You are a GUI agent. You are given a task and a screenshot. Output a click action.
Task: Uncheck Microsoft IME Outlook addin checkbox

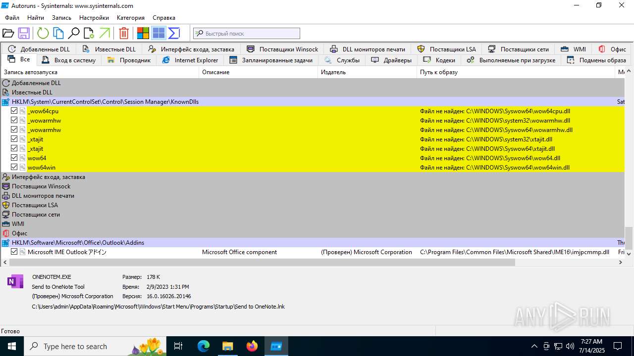[14, 252]
